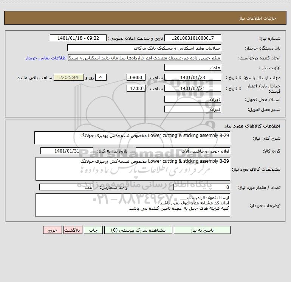Click response deadline time 08:00
The width and height of the screenshot is (291, 282).
pos(136,77)
